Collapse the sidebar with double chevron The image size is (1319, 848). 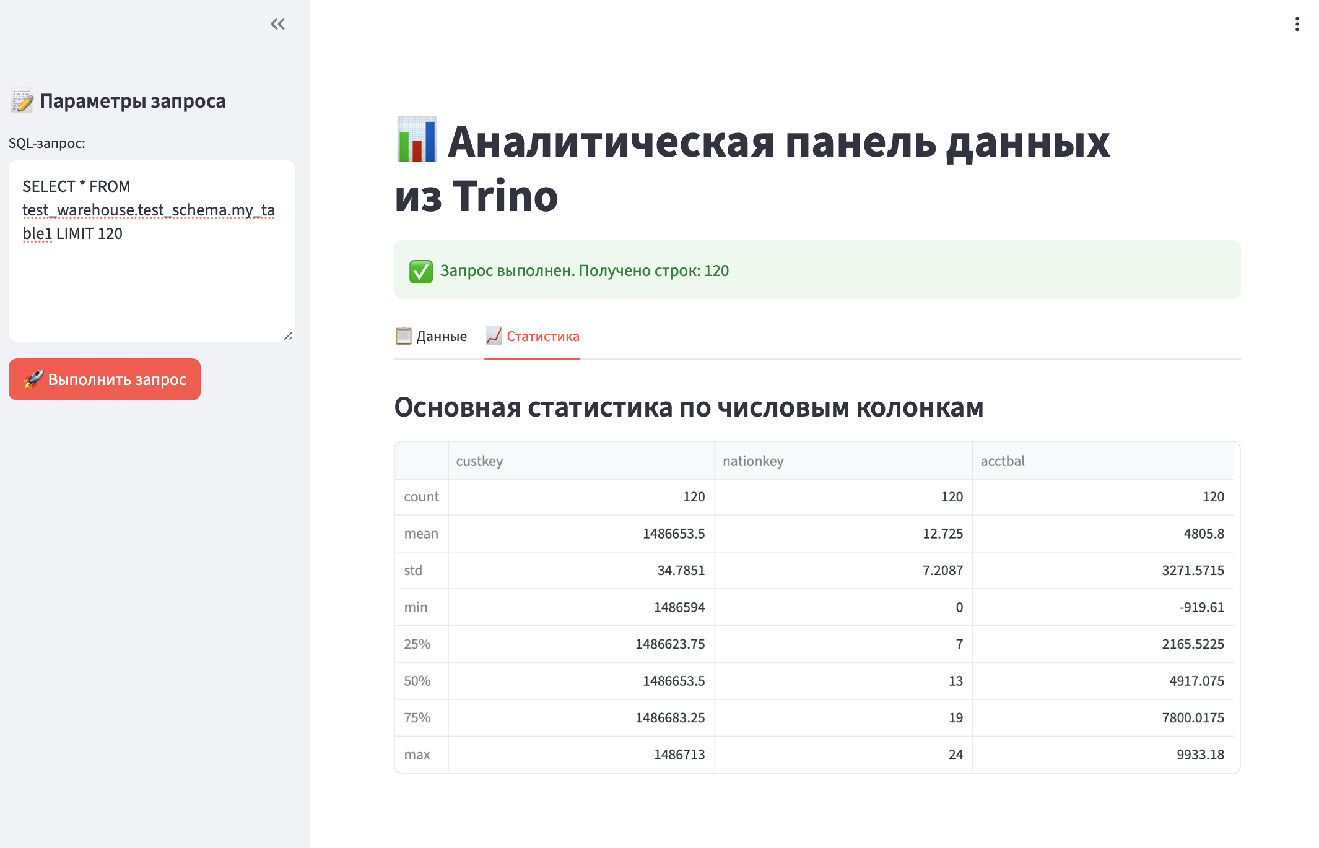click(277, 24)
